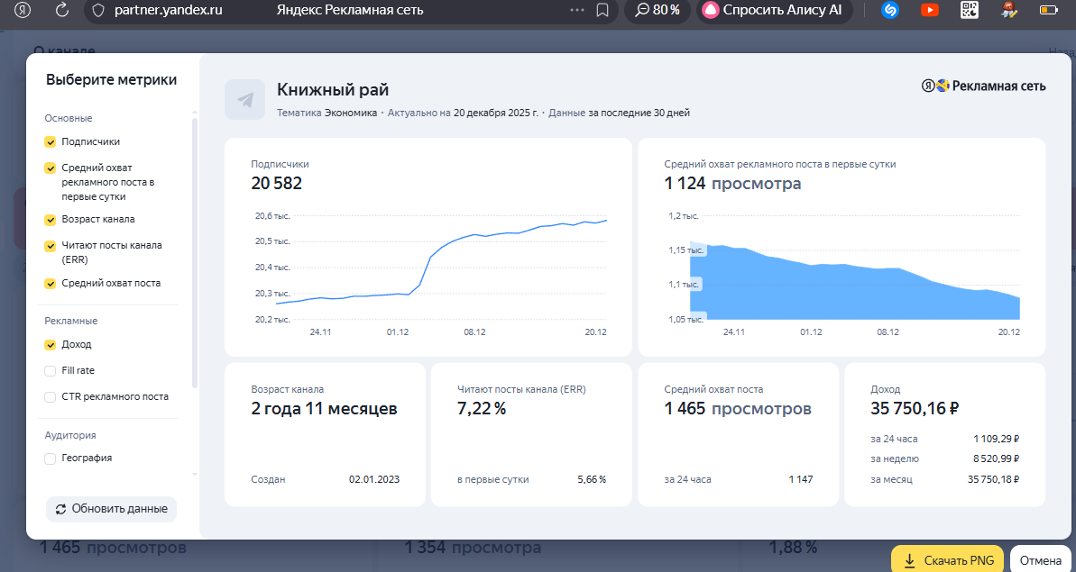Image resolution: width=1076 pixels, height=572 pixels.
Task: Check the География audience checkbox
Action: (x=51, y=458)
